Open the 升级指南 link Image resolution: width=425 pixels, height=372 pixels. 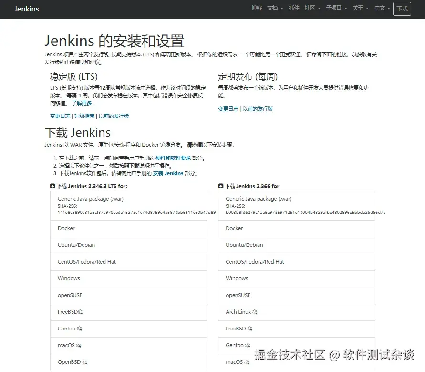click(x=84, y=116)
